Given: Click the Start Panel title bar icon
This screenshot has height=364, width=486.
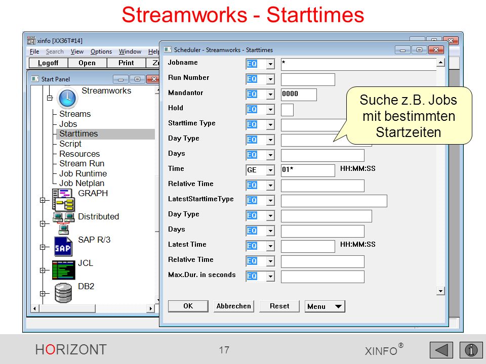Looking at the screenshot, I should [x=35, y=79].
